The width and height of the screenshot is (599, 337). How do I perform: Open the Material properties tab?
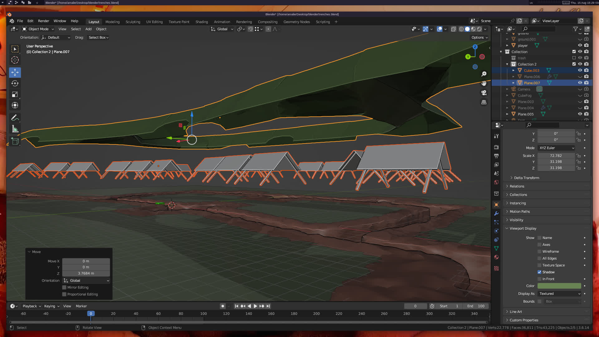pyautogui.click(x=496, y=257)
